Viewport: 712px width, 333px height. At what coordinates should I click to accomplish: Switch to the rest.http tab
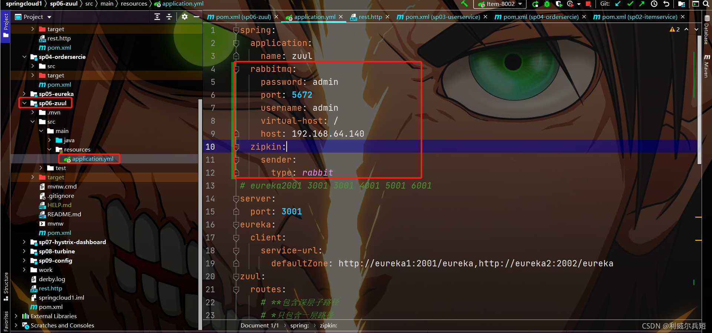tap(366, 17)
